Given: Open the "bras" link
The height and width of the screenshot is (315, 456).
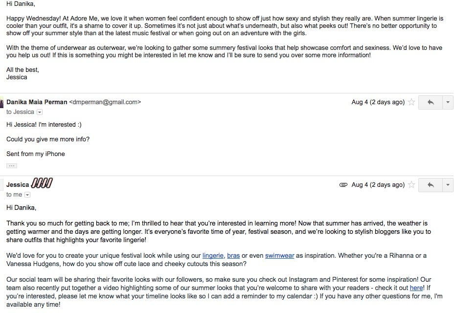Looking at the screenshot, I should (x=233, y=255).
